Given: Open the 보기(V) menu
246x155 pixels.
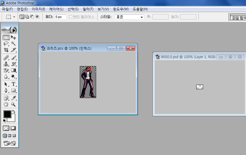Looking at the screenshot, I should 103,9.
